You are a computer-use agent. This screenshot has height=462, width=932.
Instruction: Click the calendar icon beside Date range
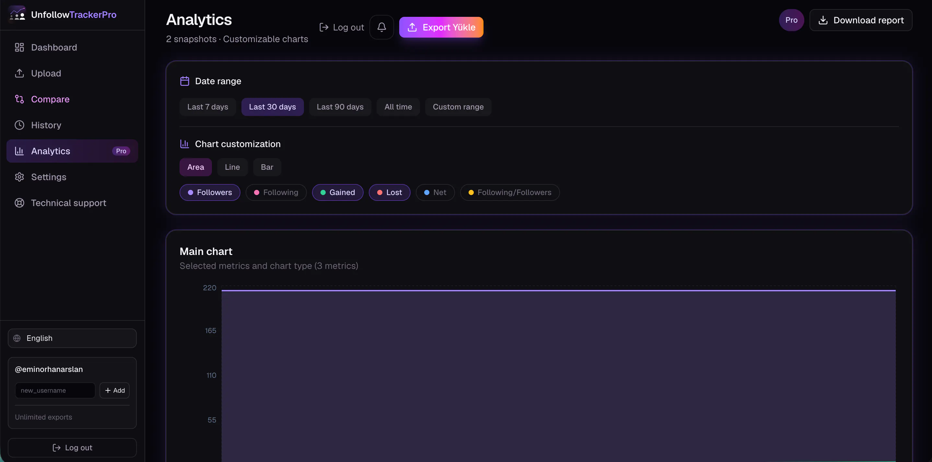pyautogui.click(x=184, y=81)
